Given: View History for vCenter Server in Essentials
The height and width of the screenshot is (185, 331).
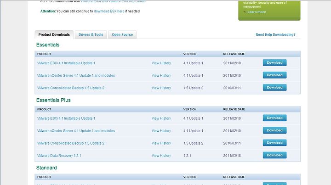Looking at the screenshot, I should 161,75.
